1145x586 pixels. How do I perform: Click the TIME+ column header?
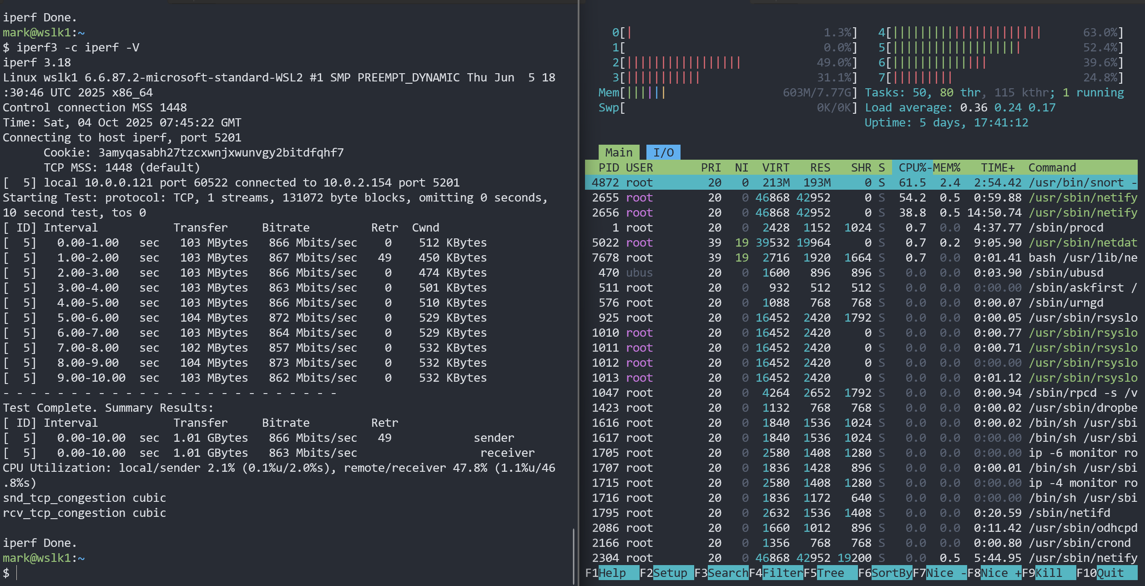(x=997, y=167)
